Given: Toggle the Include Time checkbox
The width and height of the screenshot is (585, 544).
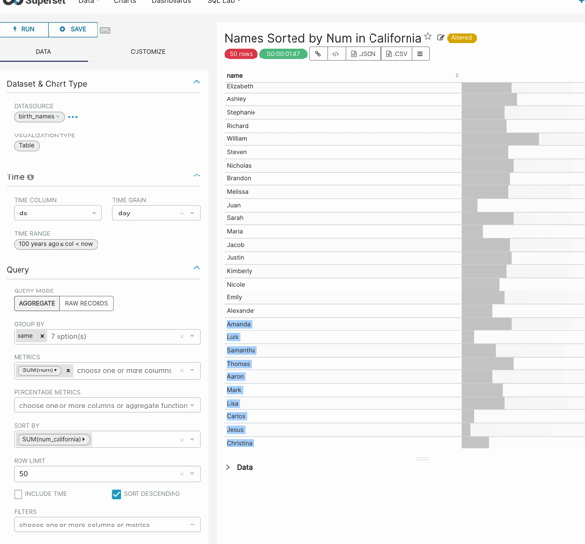Looking at the screenshot, I should click(x=18, y=494).
